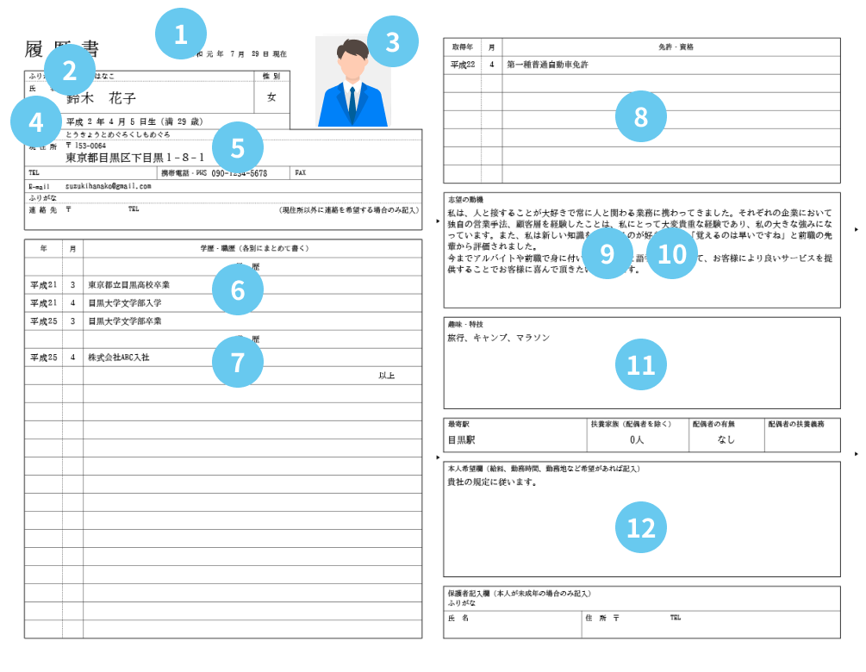Click the 配偶者の扶養義務 label
866x672 pixels.
pyautogui.click(x=796, y=425)
